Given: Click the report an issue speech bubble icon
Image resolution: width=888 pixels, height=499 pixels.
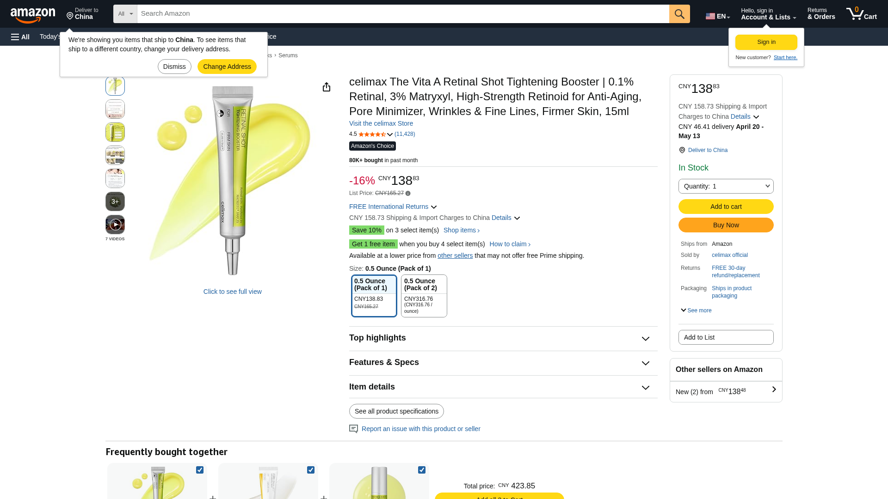Looking at the screenshot, I should pos(353,429).
